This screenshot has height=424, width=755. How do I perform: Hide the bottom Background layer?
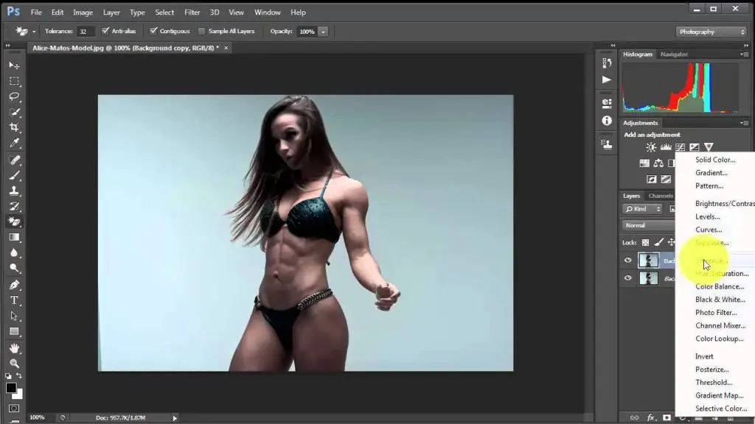pos(628,278)
